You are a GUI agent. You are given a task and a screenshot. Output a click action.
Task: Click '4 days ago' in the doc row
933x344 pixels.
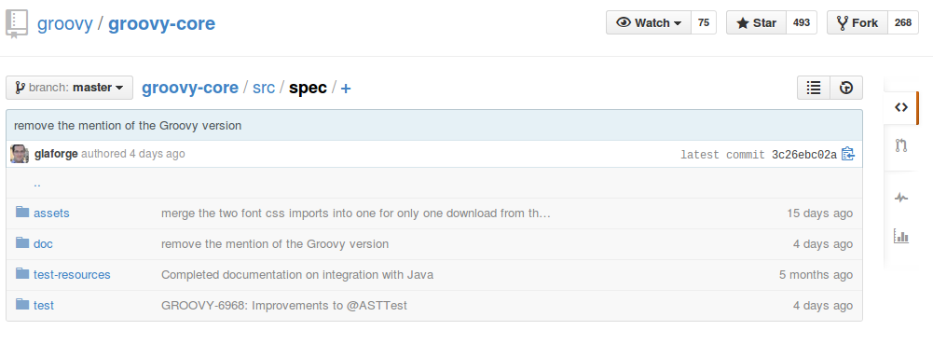[822, 244]
